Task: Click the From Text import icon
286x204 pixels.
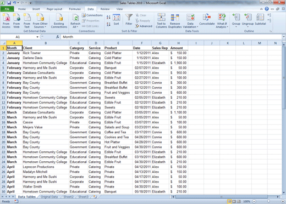Action: [x=27, y=21]
